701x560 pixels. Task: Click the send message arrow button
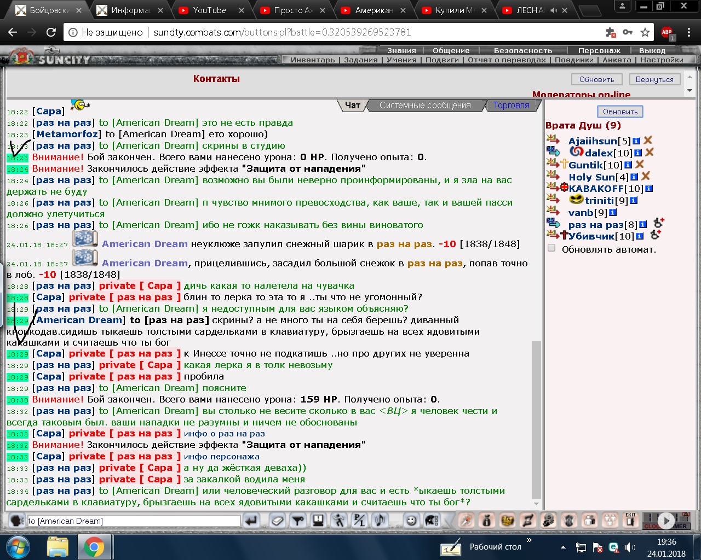pyautogui.click(x=251, y=521)
